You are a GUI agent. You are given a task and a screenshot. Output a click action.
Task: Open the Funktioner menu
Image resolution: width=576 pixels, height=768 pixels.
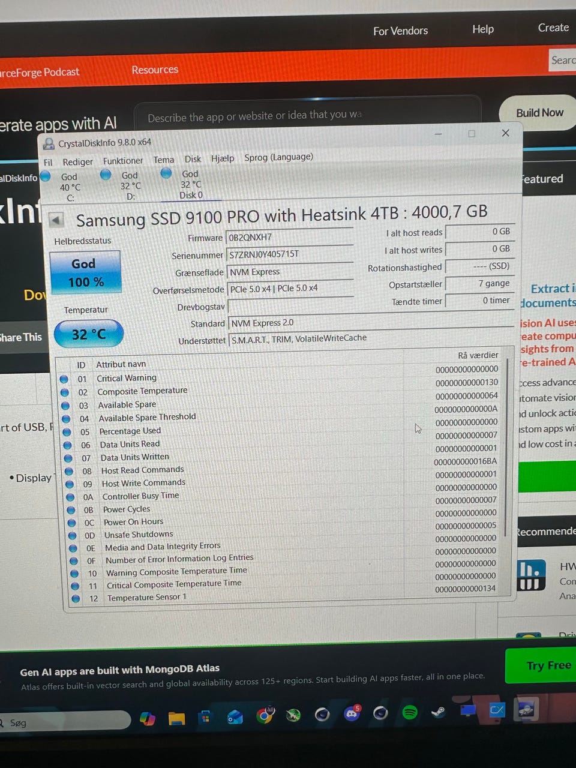(123, 161)
